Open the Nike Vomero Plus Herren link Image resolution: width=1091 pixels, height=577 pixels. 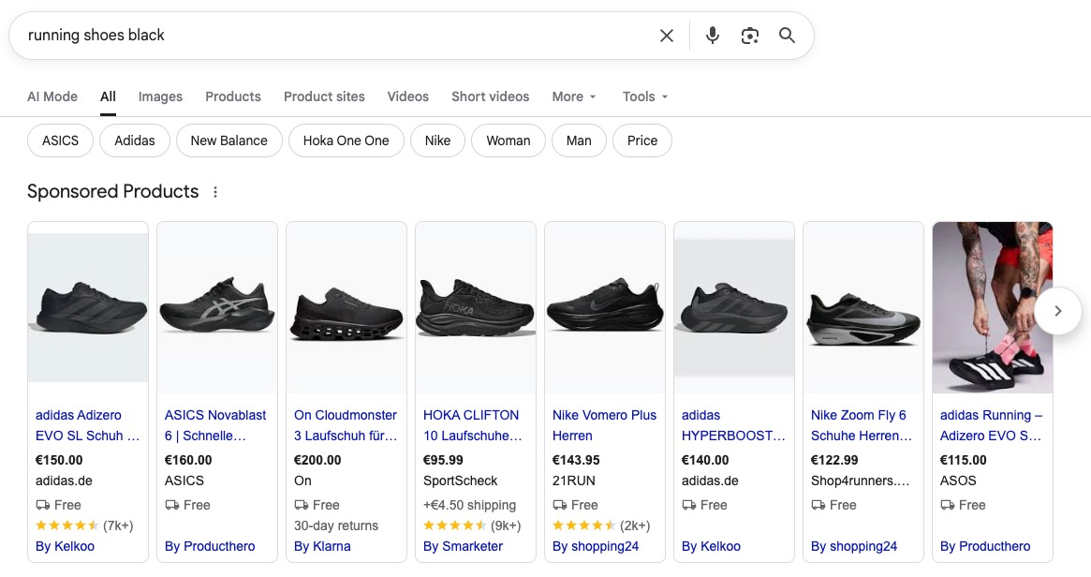605,425
